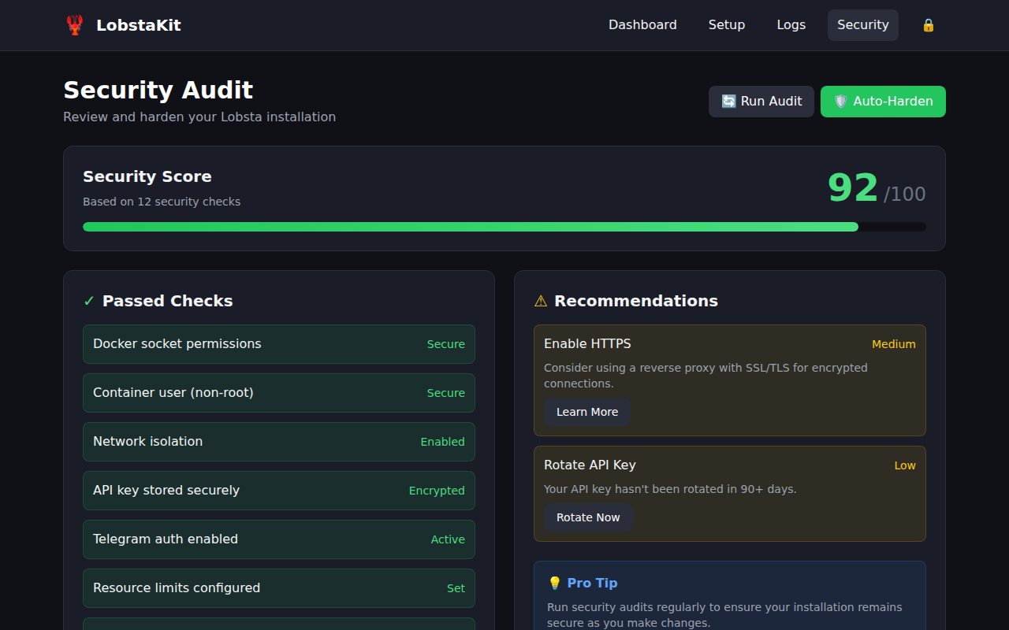Screen dimensions: 1009x630
Task: Click the LobstaKit lobster logo
Action: point(75,24)
